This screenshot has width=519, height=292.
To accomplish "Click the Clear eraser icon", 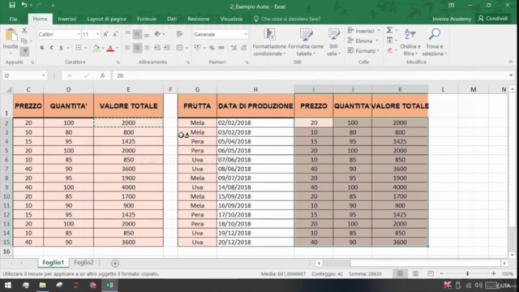I will pyautogui.click(x=389, y=50).
